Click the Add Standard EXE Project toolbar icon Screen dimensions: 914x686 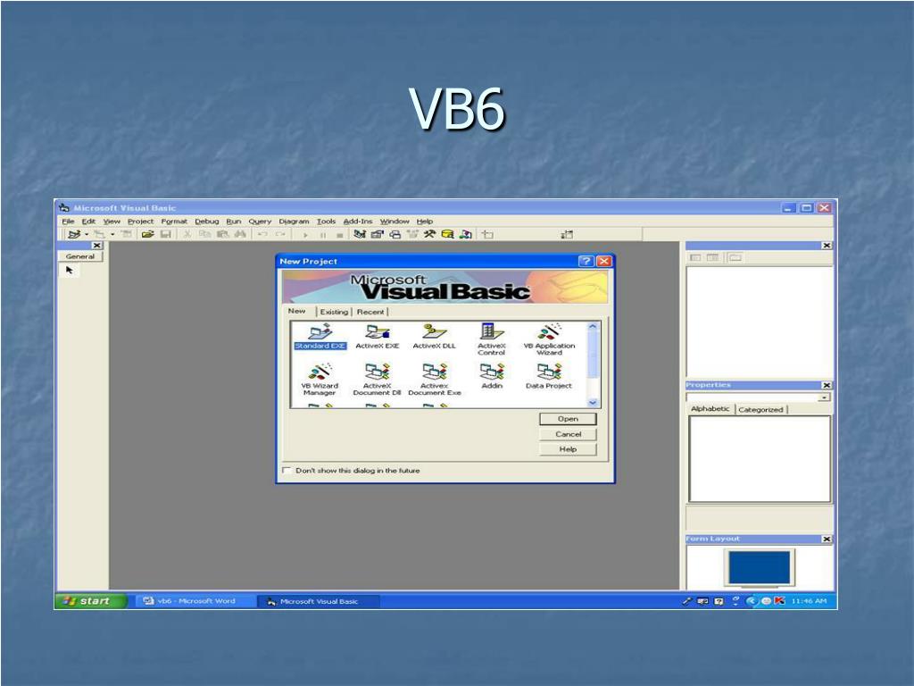pyautogui.click(x=73, y=235)
